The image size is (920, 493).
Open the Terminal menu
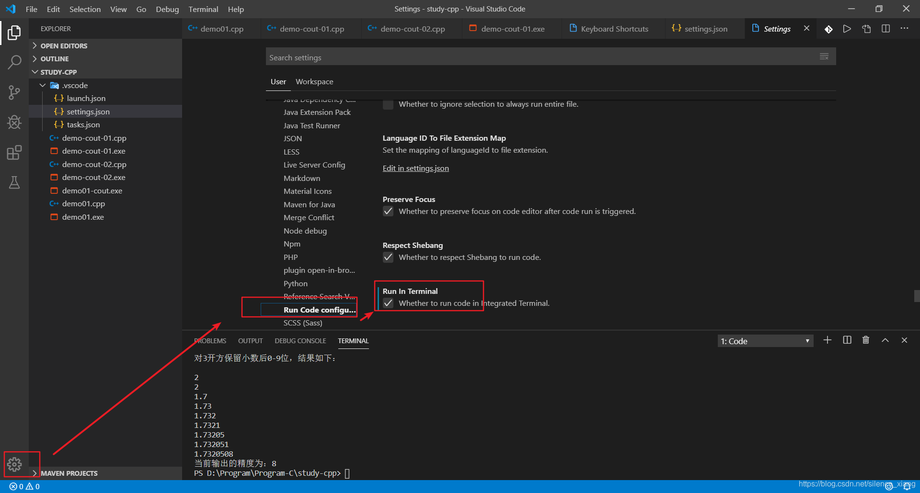pyautogui.click(x=203, y=9)
